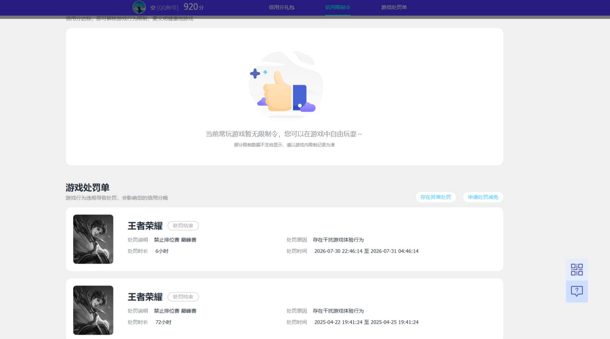Switch to 信用限制令 tab
The width and height of the screenshot is (610, 339).
click(x=338, y=7)
